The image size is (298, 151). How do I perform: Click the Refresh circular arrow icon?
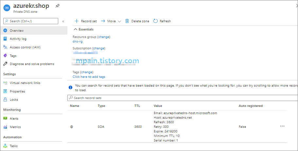click(155, 21)
